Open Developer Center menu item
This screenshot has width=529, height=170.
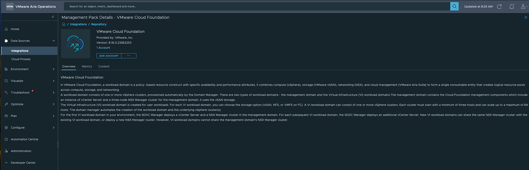click(x=23, y=163)
